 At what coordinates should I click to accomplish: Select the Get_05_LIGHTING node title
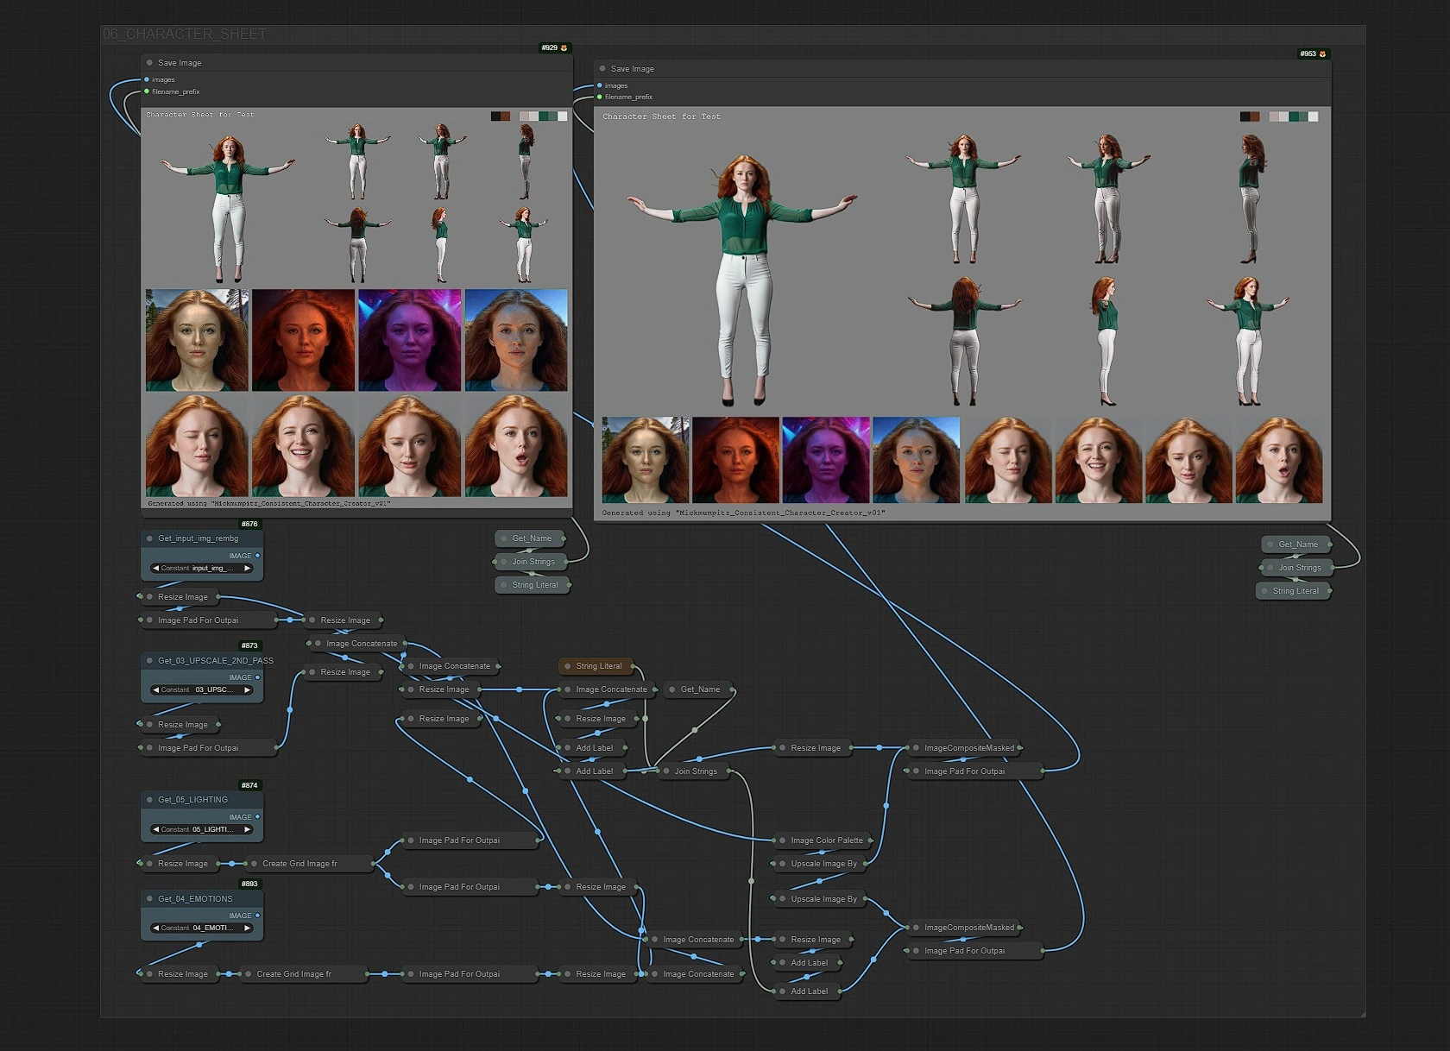pos(192,800)
